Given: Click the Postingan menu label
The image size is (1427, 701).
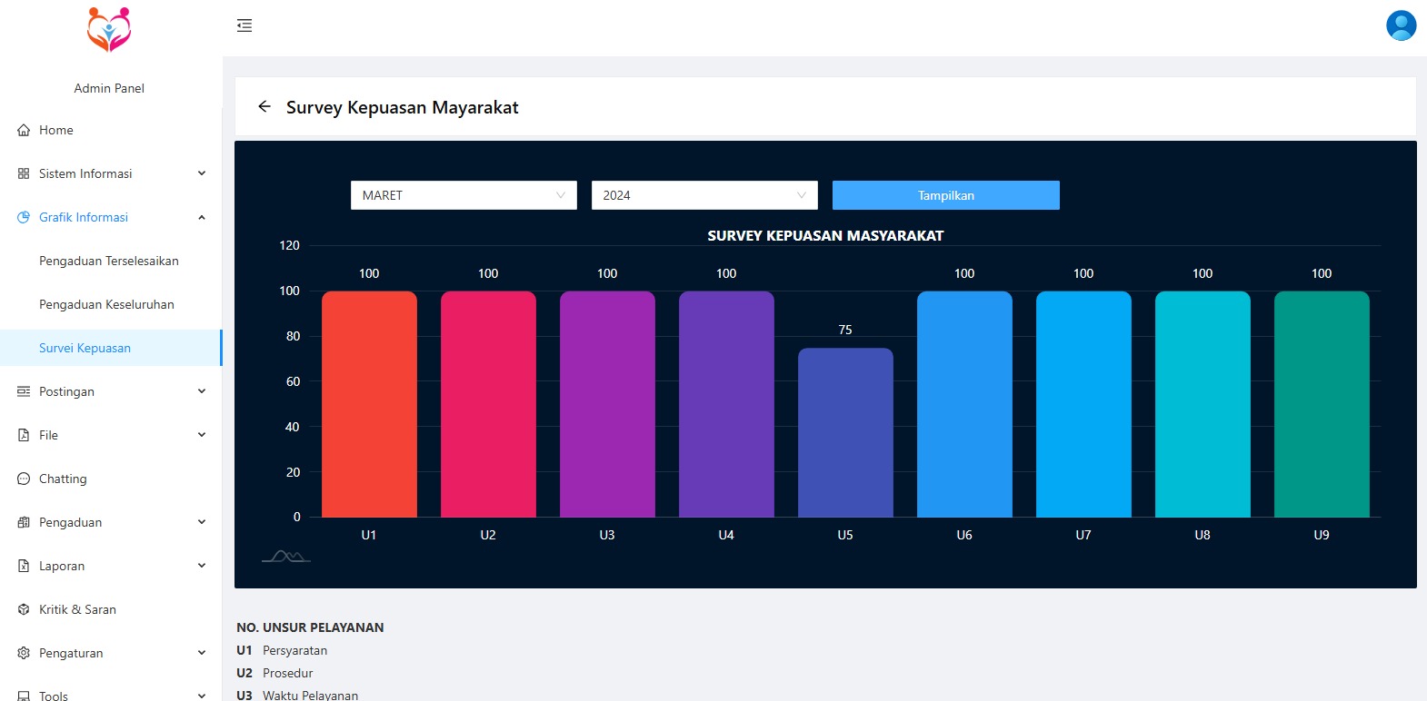Looking at the screenshot, I should pyautogui.click(x=66, y=391).
